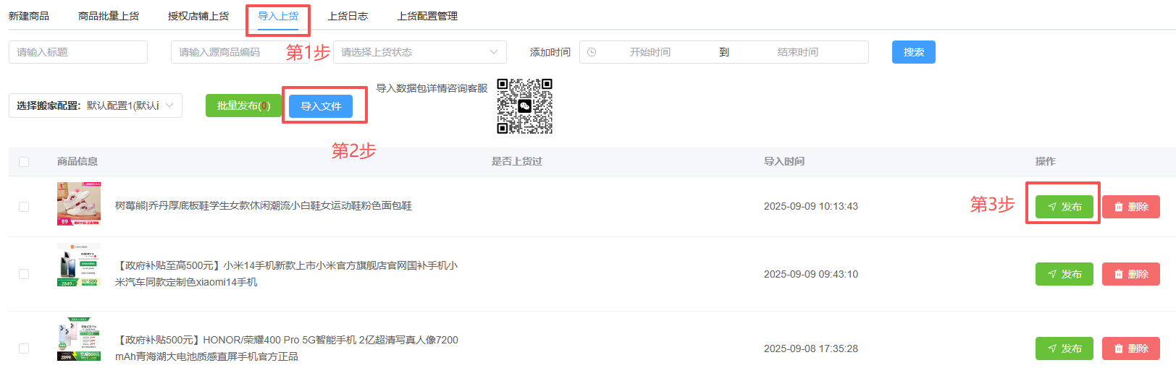Click the 导入文件 button

click(x=321, y=106)
